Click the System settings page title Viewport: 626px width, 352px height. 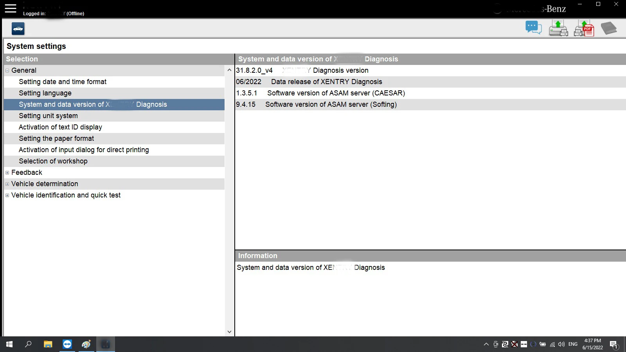pos(36,46)
